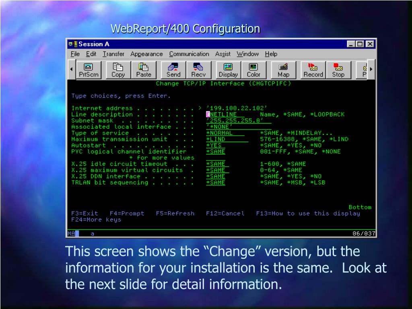412x309 pixels.
Task: Click the Send file transfer icon
Action: 173,70
